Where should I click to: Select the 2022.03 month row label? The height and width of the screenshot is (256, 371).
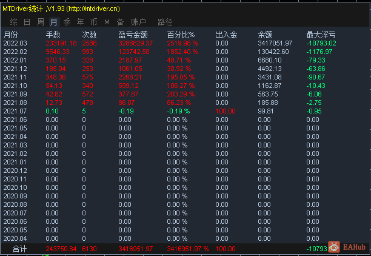15,43
